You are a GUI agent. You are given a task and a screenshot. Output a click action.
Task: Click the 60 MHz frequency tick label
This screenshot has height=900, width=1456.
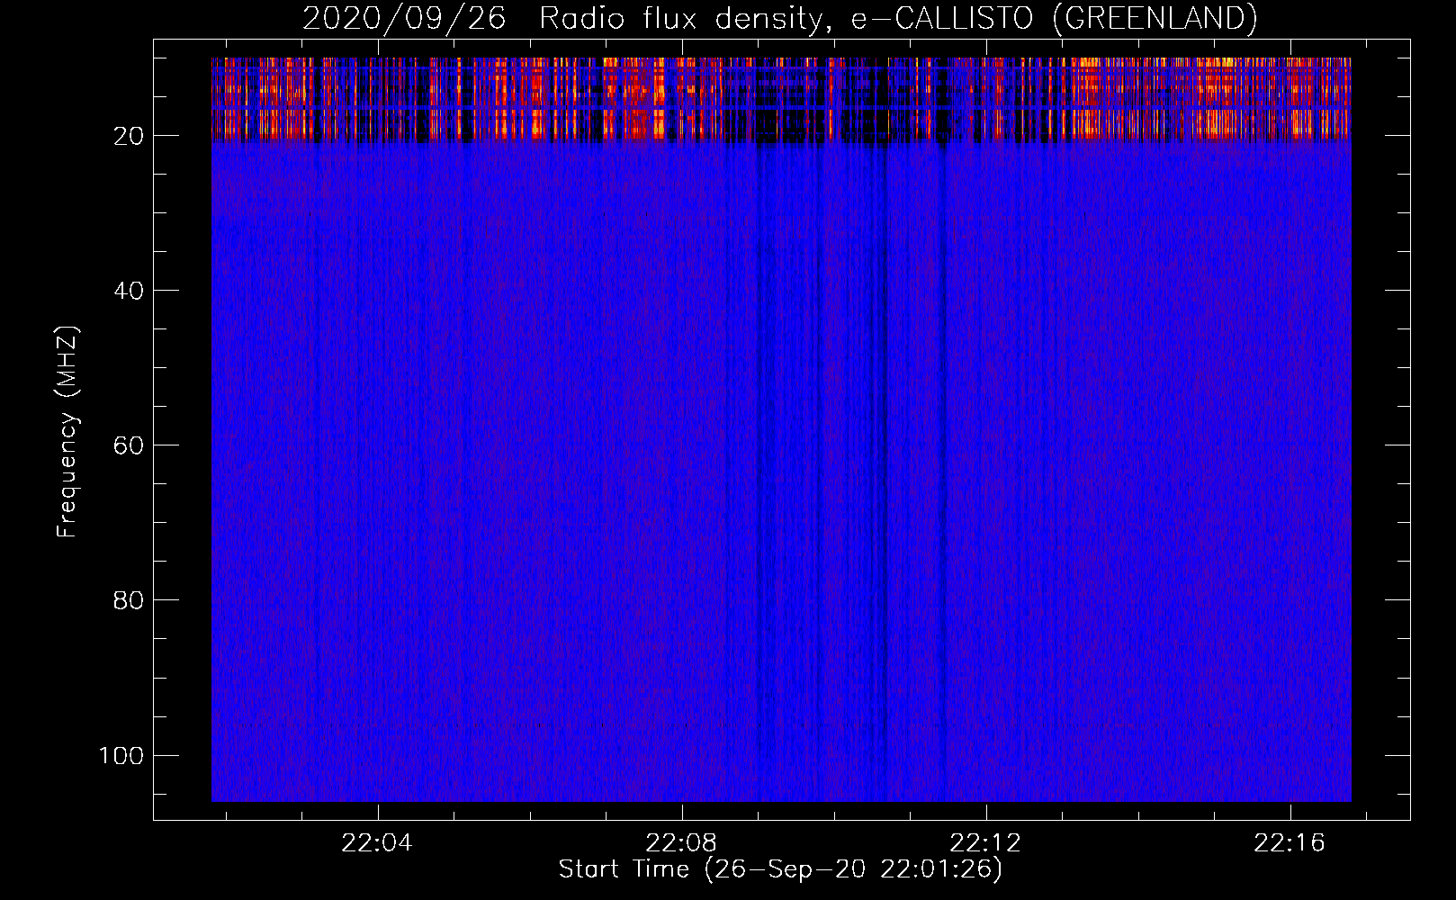coord(129,445)
